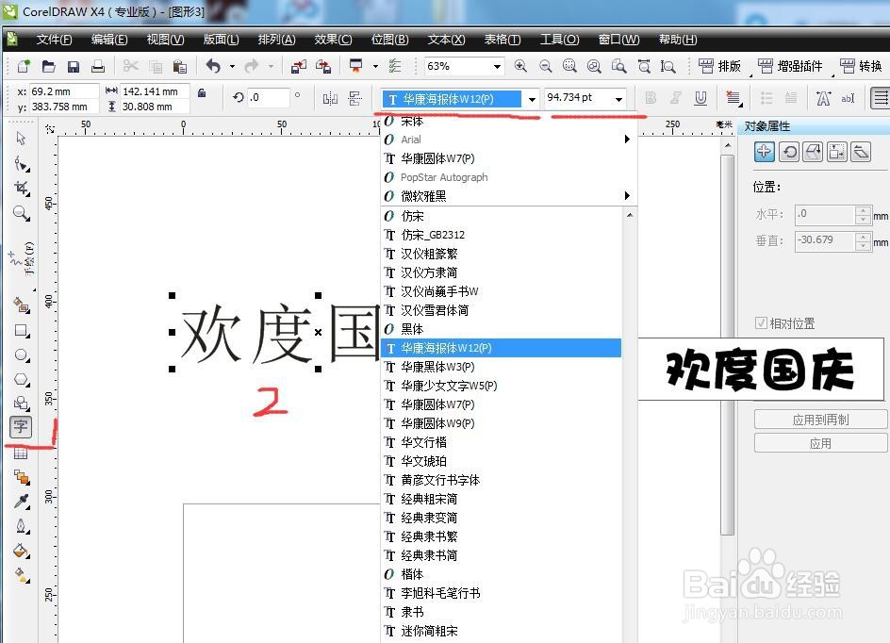The height and width of the screenshot is (643, 890).
Task: Choose font 李旭科毛笔行书
Action: click(x=502, y=593)
